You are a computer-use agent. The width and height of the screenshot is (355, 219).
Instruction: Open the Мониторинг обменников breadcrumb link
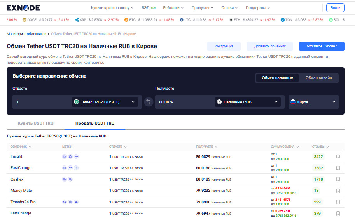[x=26, y=34]
